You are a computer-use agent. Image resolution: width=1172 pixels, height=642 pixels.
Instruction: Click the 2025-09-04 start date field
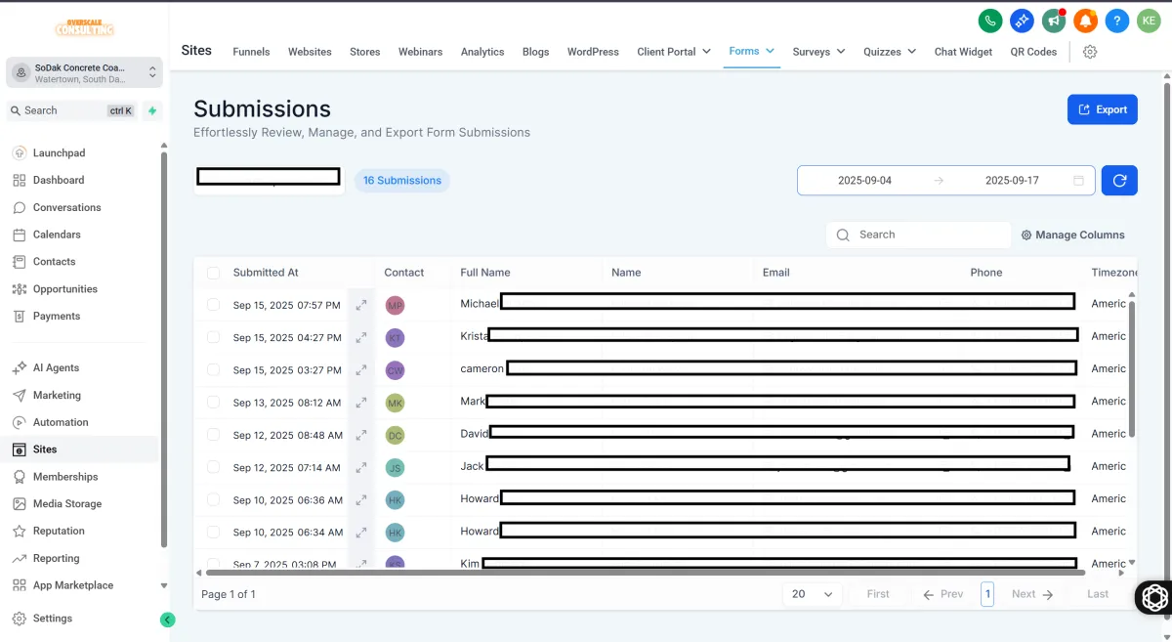pyautogui.click(x=864, y=181)
